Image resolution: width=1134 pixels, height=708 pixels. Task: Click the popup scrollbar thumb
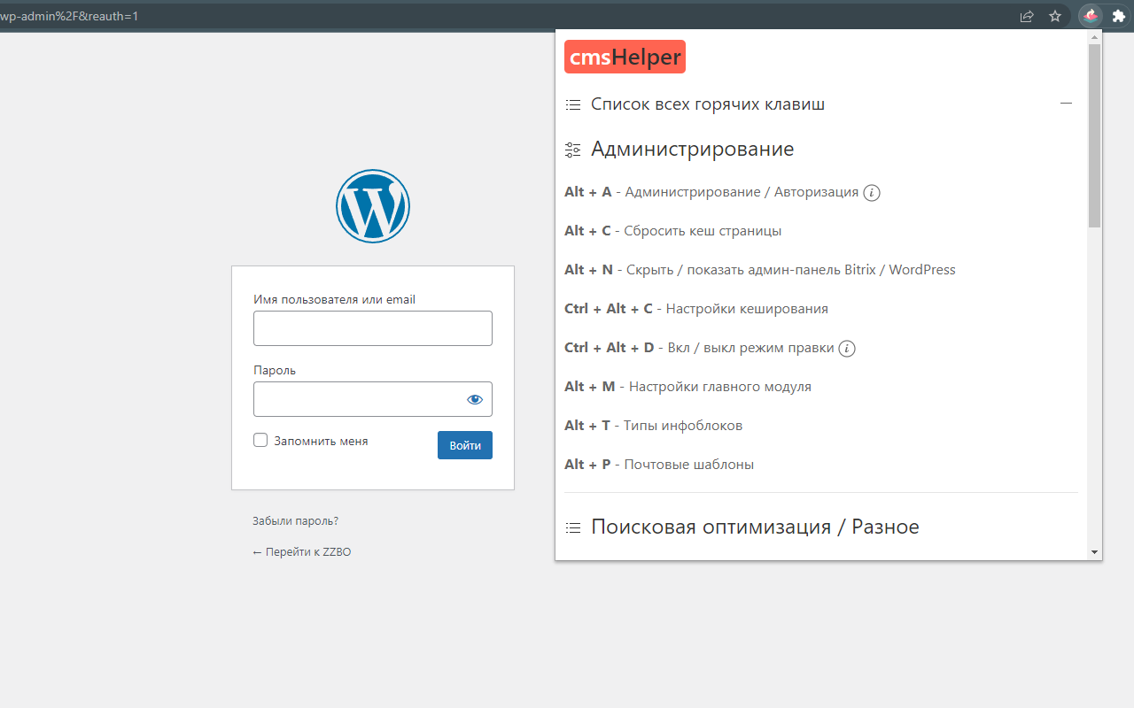[x=1095, y=135]
